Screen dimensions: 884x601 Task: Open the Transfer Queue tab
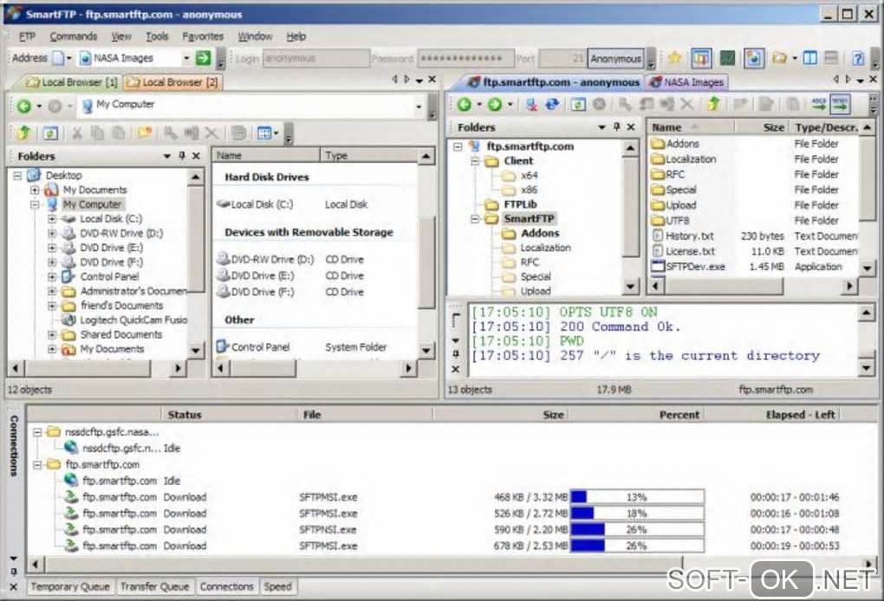[154, 586]
